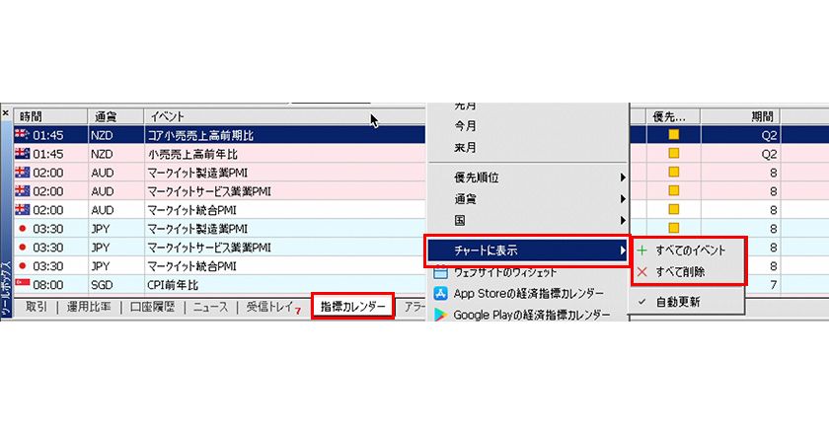
Task: Click JPY cell in マークイットサービス業PMI row
Action: (101, 248)
